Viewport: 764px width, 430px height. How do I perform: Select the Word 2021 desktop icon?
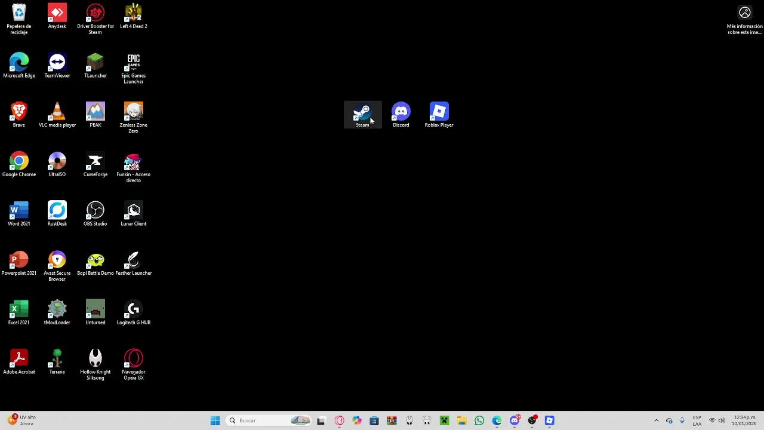pyautogui.click(x=19, y=214)
